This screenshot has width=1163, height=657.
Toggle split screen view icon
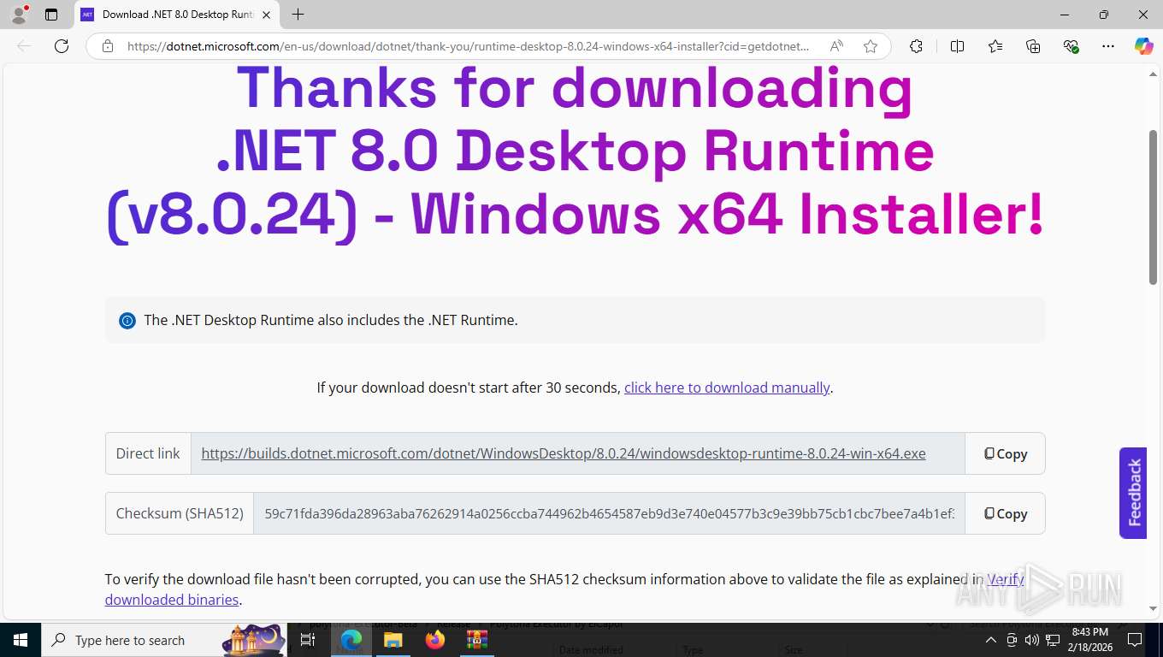(x=957, y=46)
